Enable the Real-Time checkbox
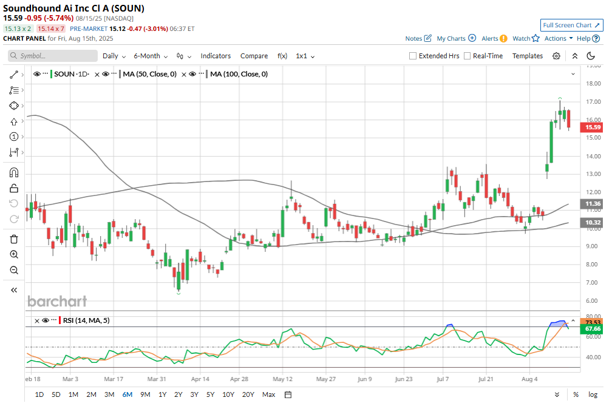Screen dimensions: 612x406 click(x=467, y=56)
